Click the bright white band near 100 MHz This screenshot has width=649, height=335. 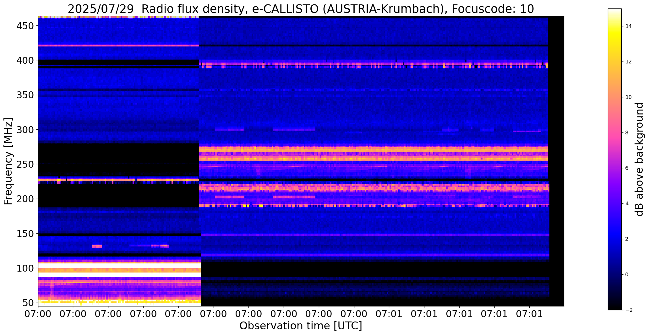point(119,265)
